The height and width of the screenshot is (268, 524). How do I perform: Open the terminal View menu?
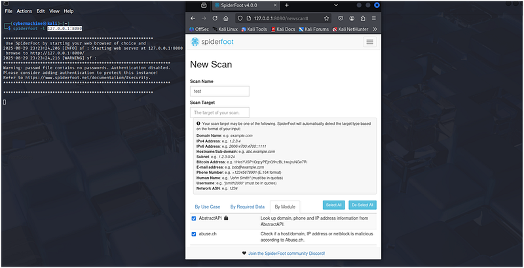coord(54,11)
